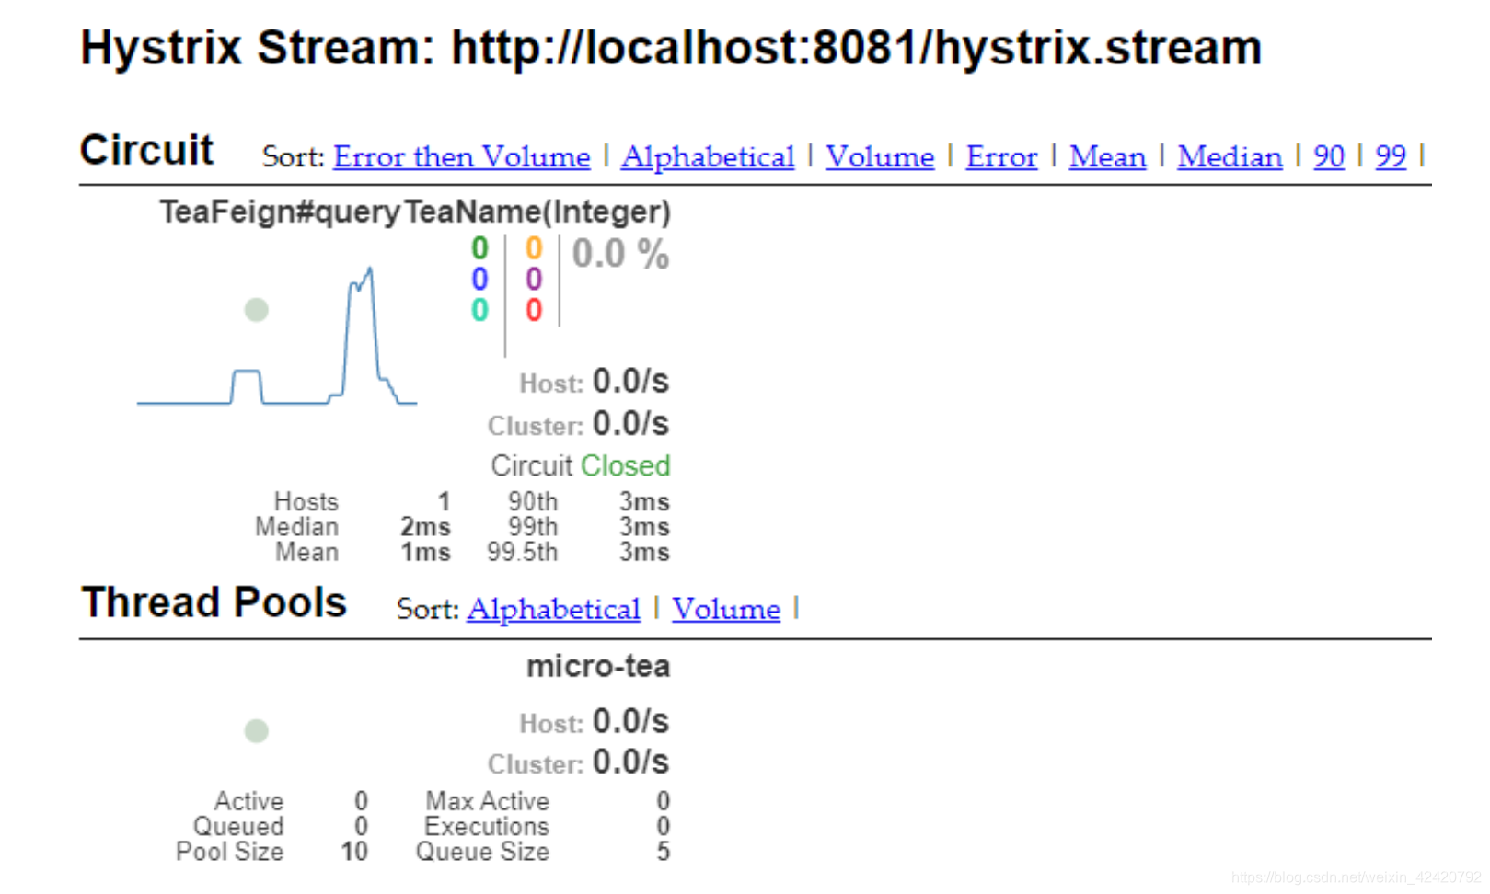This screenshot has height=894, width=1490.
Task: Click the 0.0 % error percentage
Action: coord(620,254)
